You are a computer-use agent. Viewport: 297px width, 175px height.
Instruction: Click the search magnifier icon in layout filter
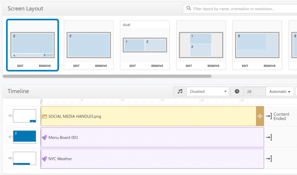(189, 8)
